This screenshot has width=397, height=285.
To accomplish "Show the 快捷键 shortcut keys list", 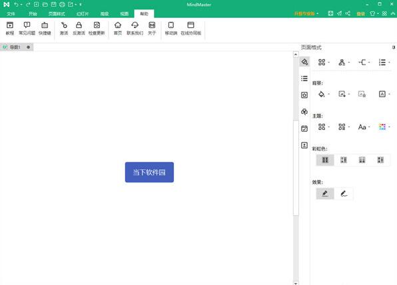I will (x=45, y=29).
